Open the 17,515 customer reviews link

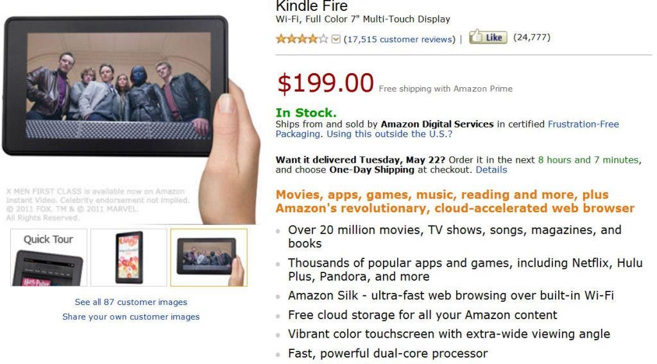(399, 39)
